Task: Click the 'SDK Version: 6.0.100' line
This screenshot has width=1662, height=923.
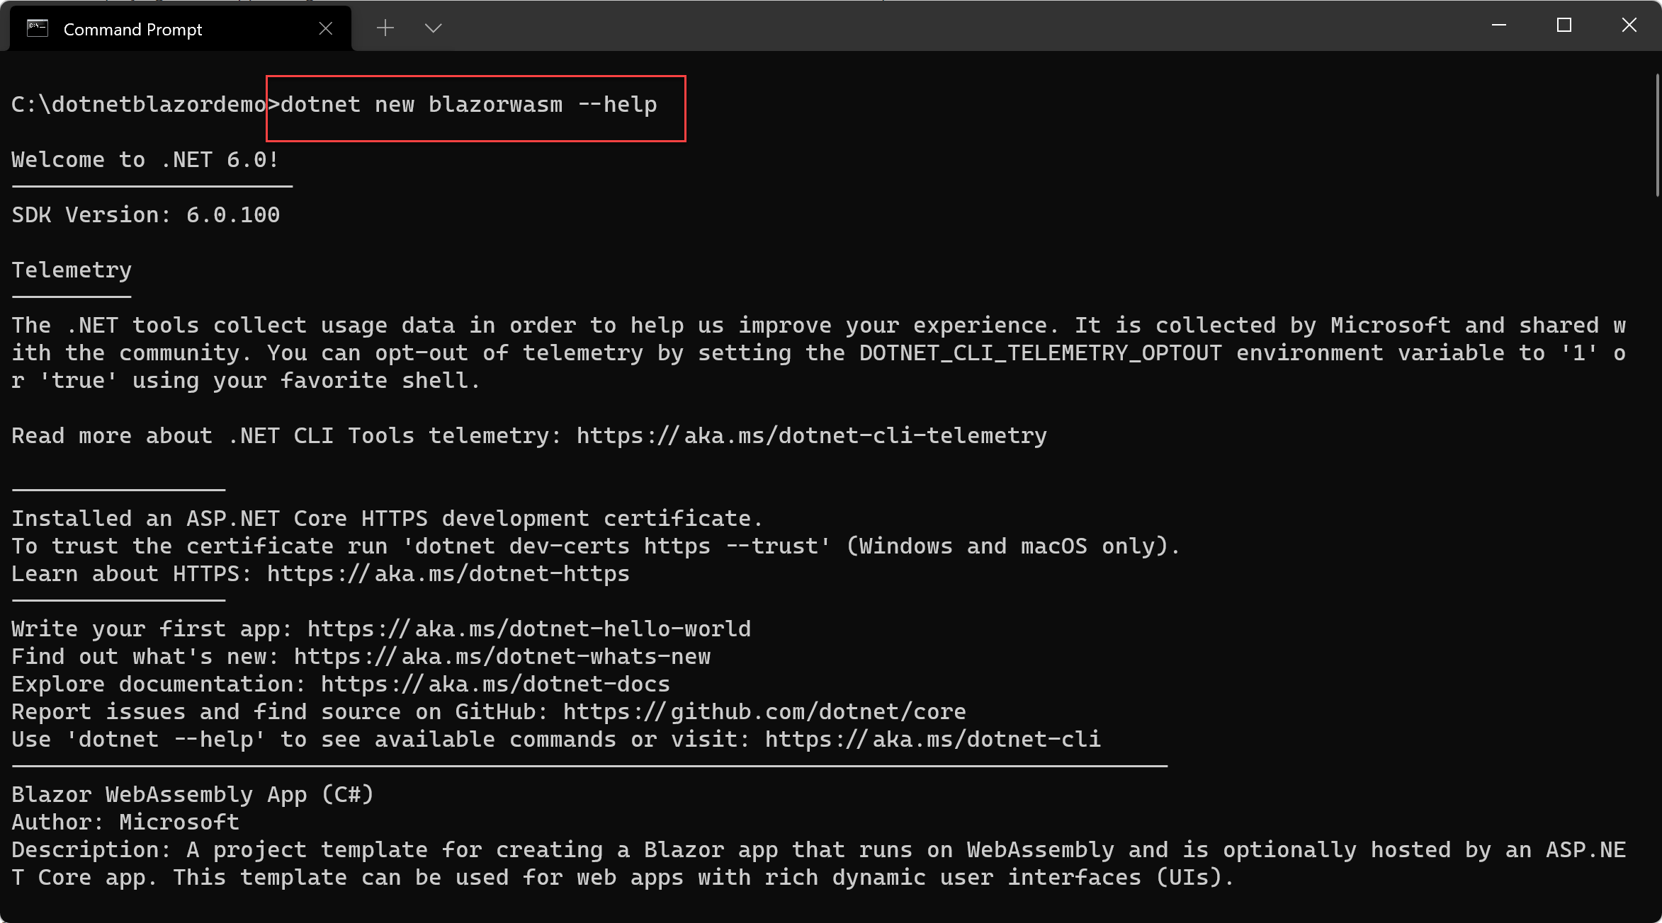Action: pyautogui.click(x=146, y=215)
